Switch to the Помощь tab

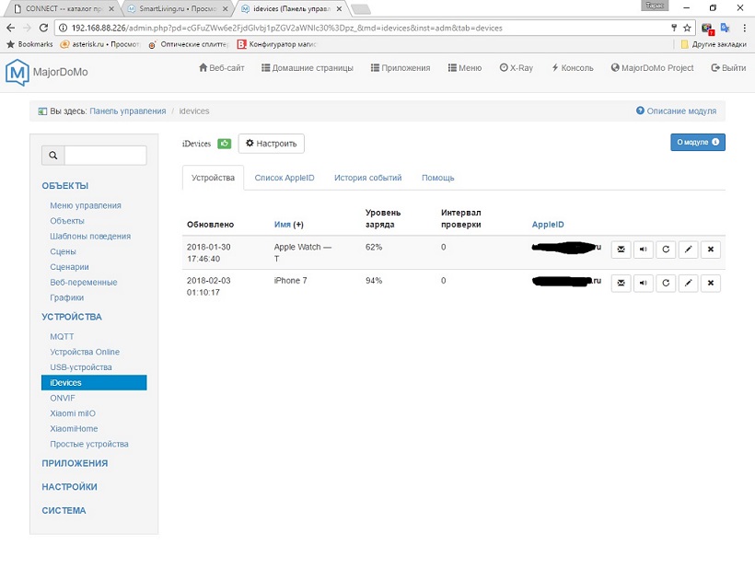[x=437, y=178]
